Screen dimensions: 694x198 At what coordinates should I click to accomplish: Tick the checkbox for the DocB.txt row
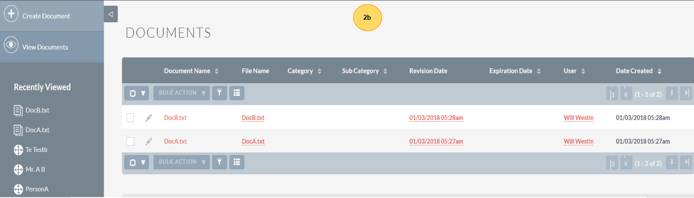pyautogui.click(x=130, y=118)
